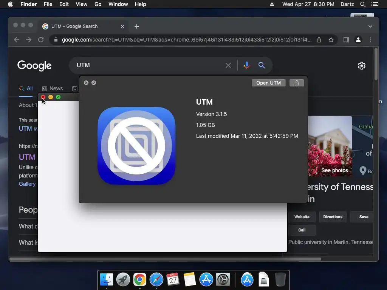Toggle Chrome side panel icon

[x=346, y=40]
